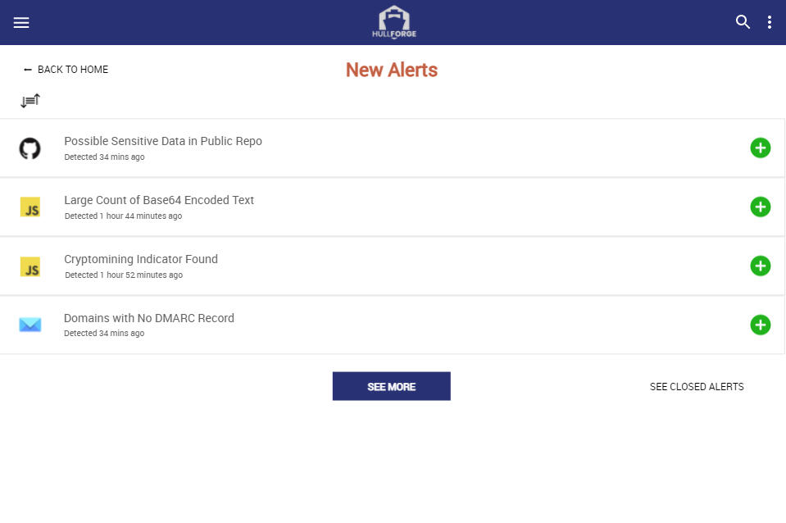The height and width of the screenshot is (523, 786).
Task: Expand the Possible Sensitive Data alert with plus
Action: tap(760, 148)
